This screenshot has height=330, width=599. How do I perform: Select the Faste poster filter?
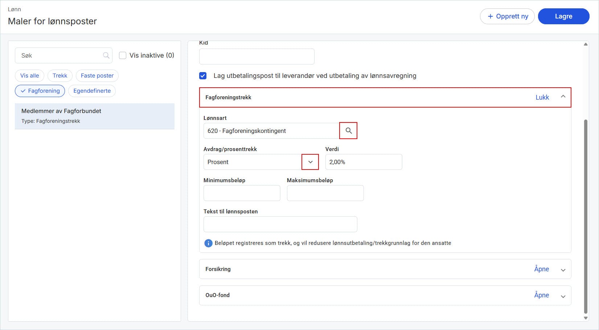(97, 76)
